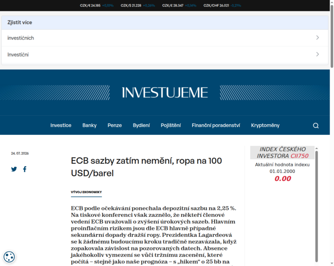334x266 pixels.
Task: Click the CZK/£ 28.347 rate
Action: pos(173,6)
